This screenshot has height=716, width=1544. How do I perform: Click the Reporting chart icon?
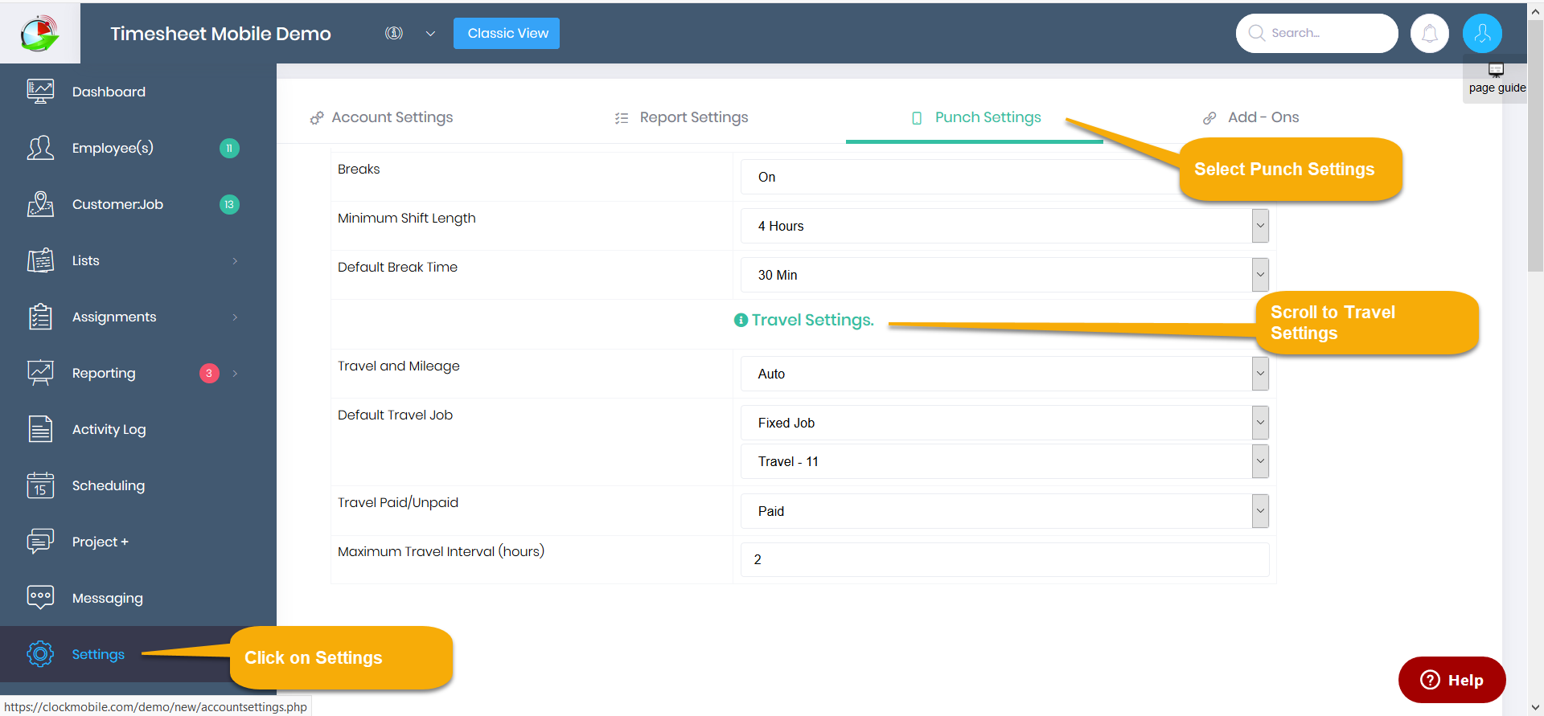pyautogui.click(x=40, y=373)
